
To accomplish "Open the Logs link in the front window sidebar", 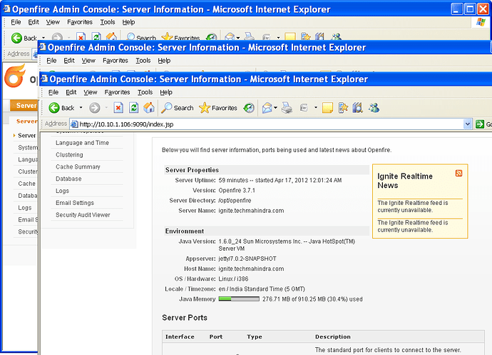I will point(62,191).
